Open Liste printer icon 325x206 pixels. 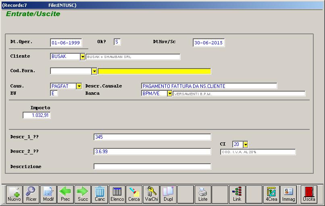click(203, 194)
